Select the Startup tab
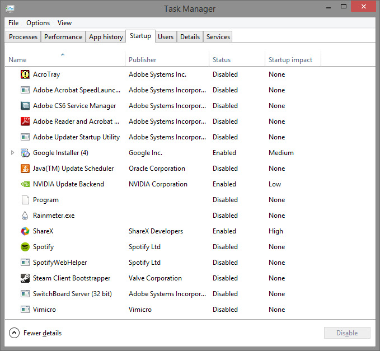The height and width of the screenshot is (351, 380). (x=140, y=36)
